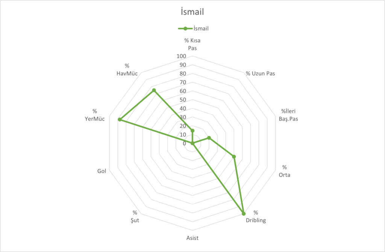Viewport: 385px width, 252px height.
Task: Click the YerMüc data point marker
Action: click(x=120, y=120)
